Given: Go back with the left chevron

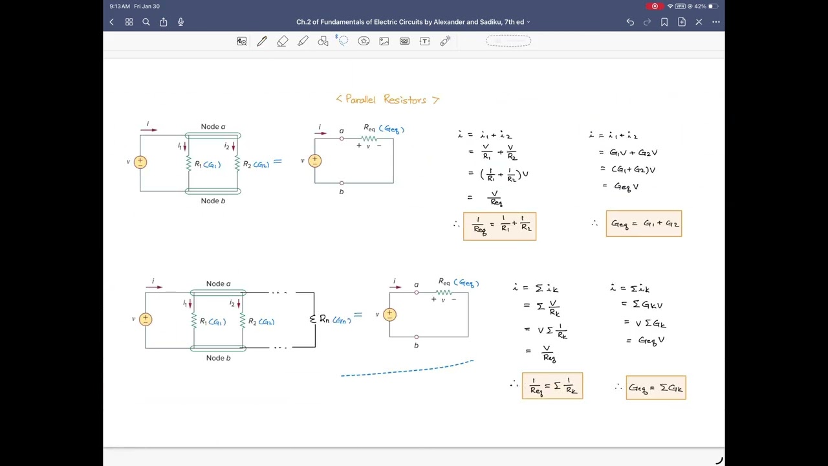Looking at the screenshot, I should (111, 22).
